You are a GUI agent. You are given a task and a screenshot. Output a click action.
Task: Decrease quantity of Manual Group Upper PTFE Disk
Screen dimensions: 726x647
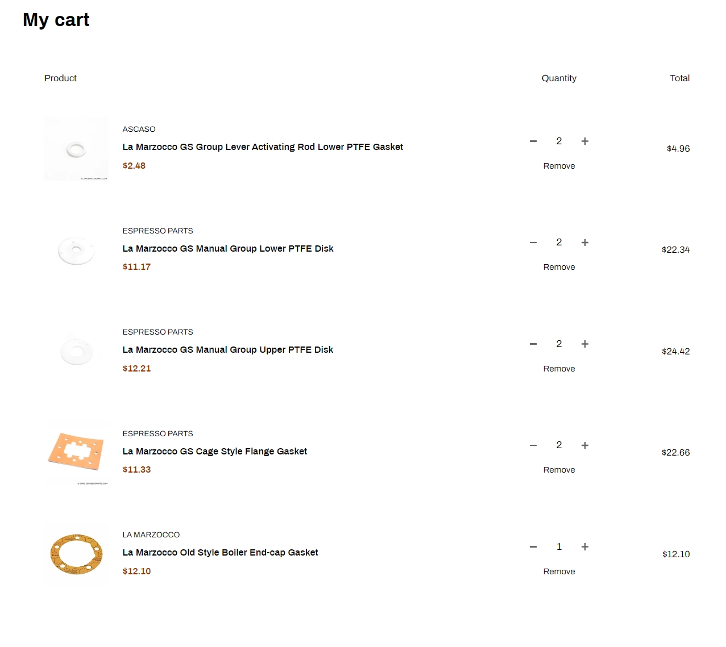point(533,344)
